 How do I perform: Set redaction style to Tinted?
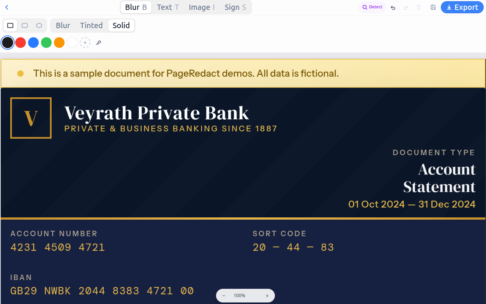coord(91,25)
